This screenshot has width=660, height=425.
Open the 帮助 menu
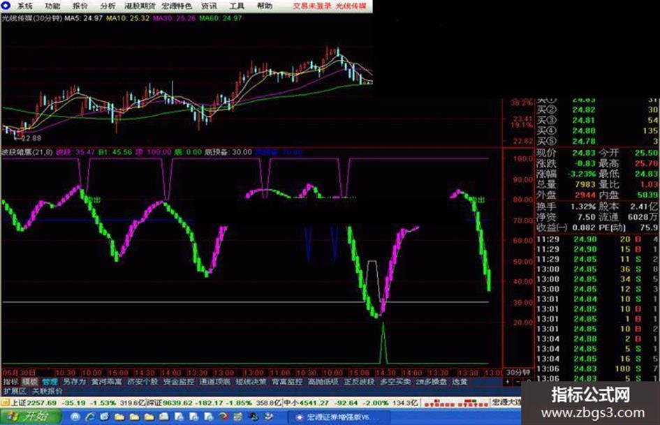[x=264, y=6]
